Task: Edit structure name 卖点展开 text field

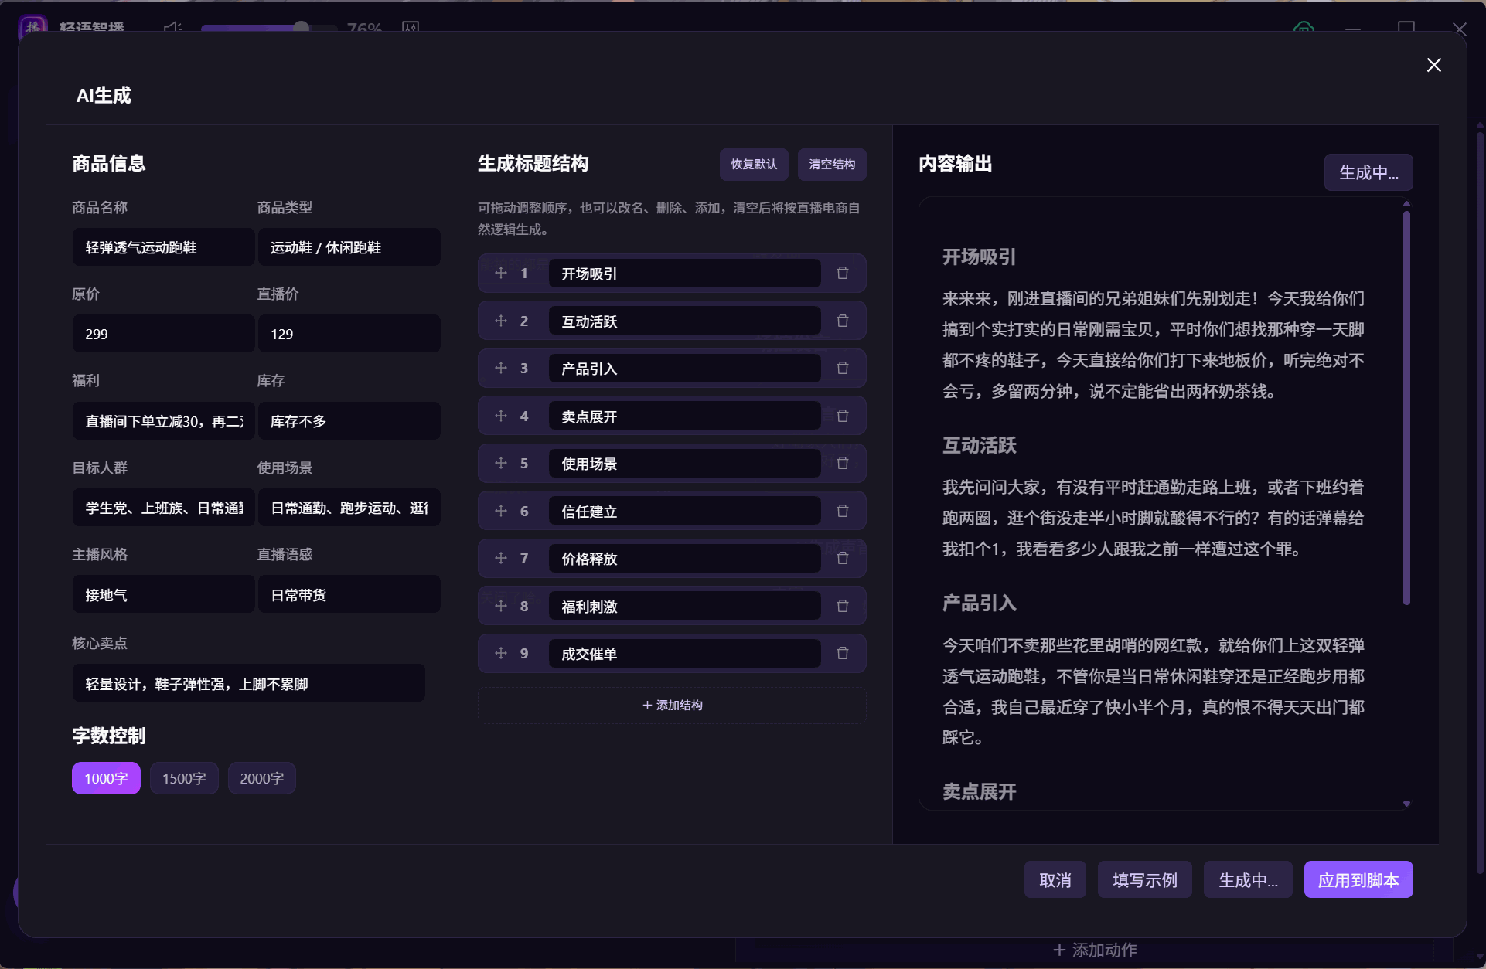Action: click(x=684, y=416)
